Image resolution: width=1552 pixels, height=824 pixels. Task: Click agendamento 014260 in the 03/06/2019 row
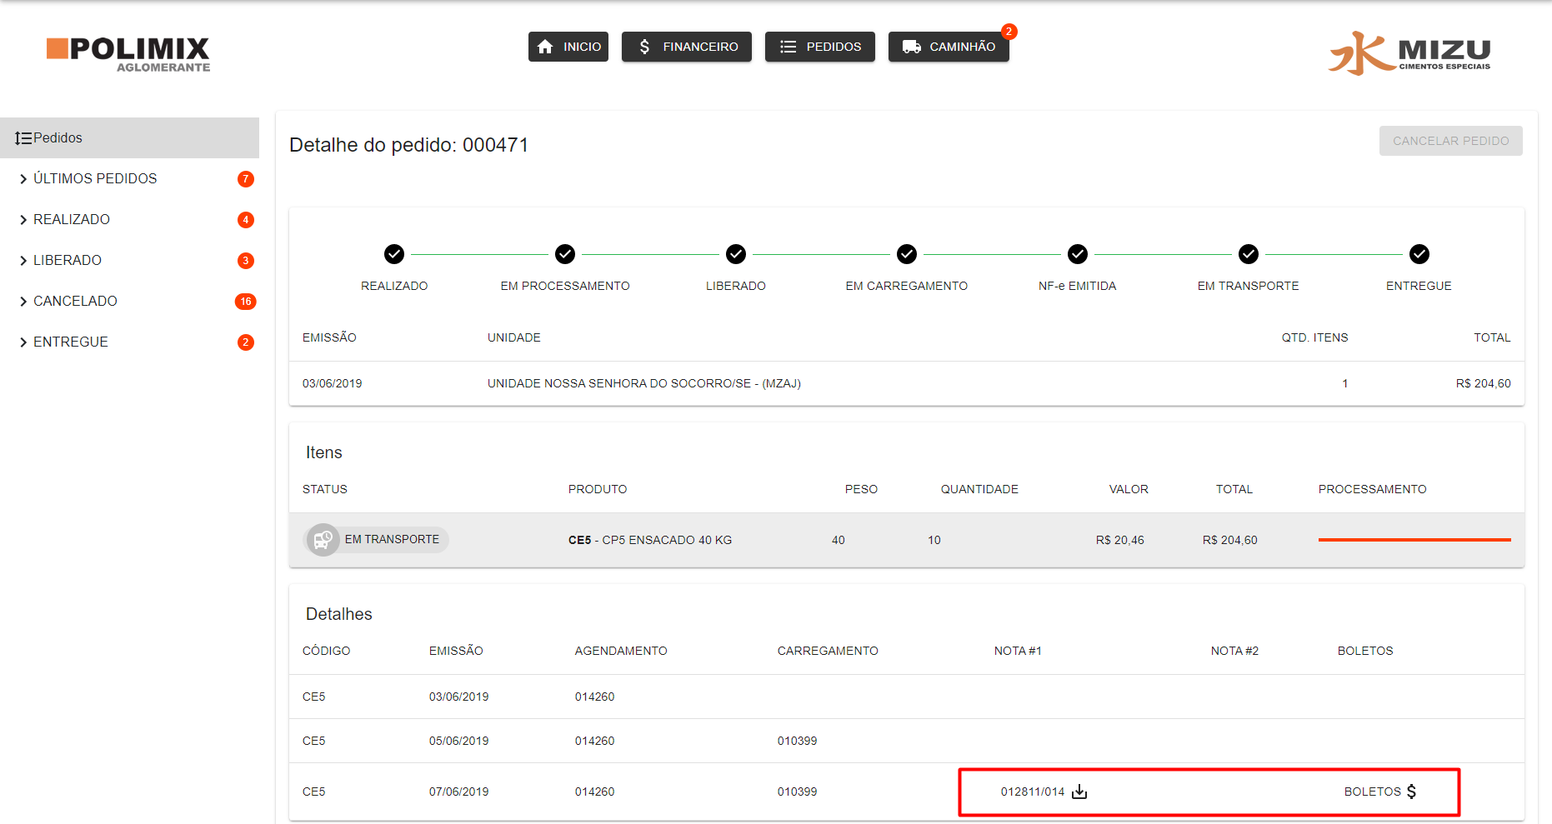point(595,697)
